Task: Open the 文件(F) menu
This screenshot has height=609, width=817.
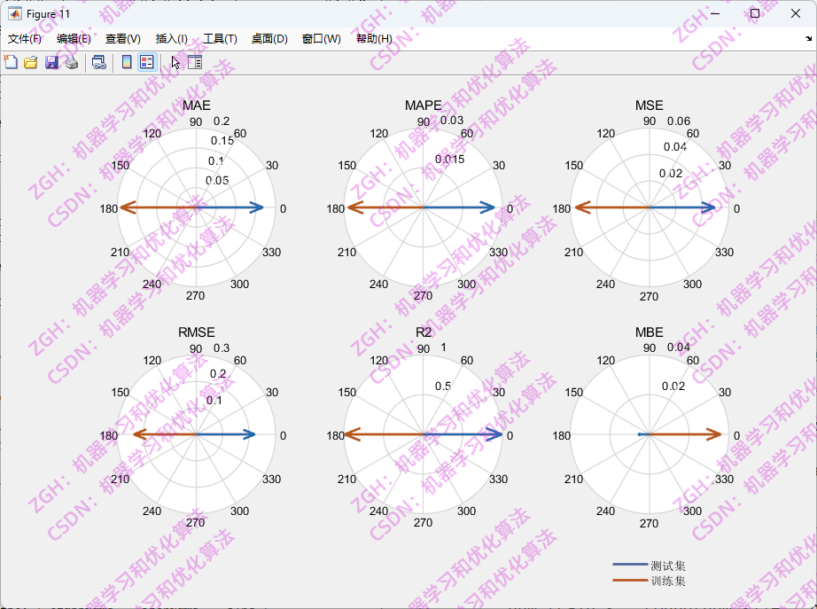Action: pos(25,39)
